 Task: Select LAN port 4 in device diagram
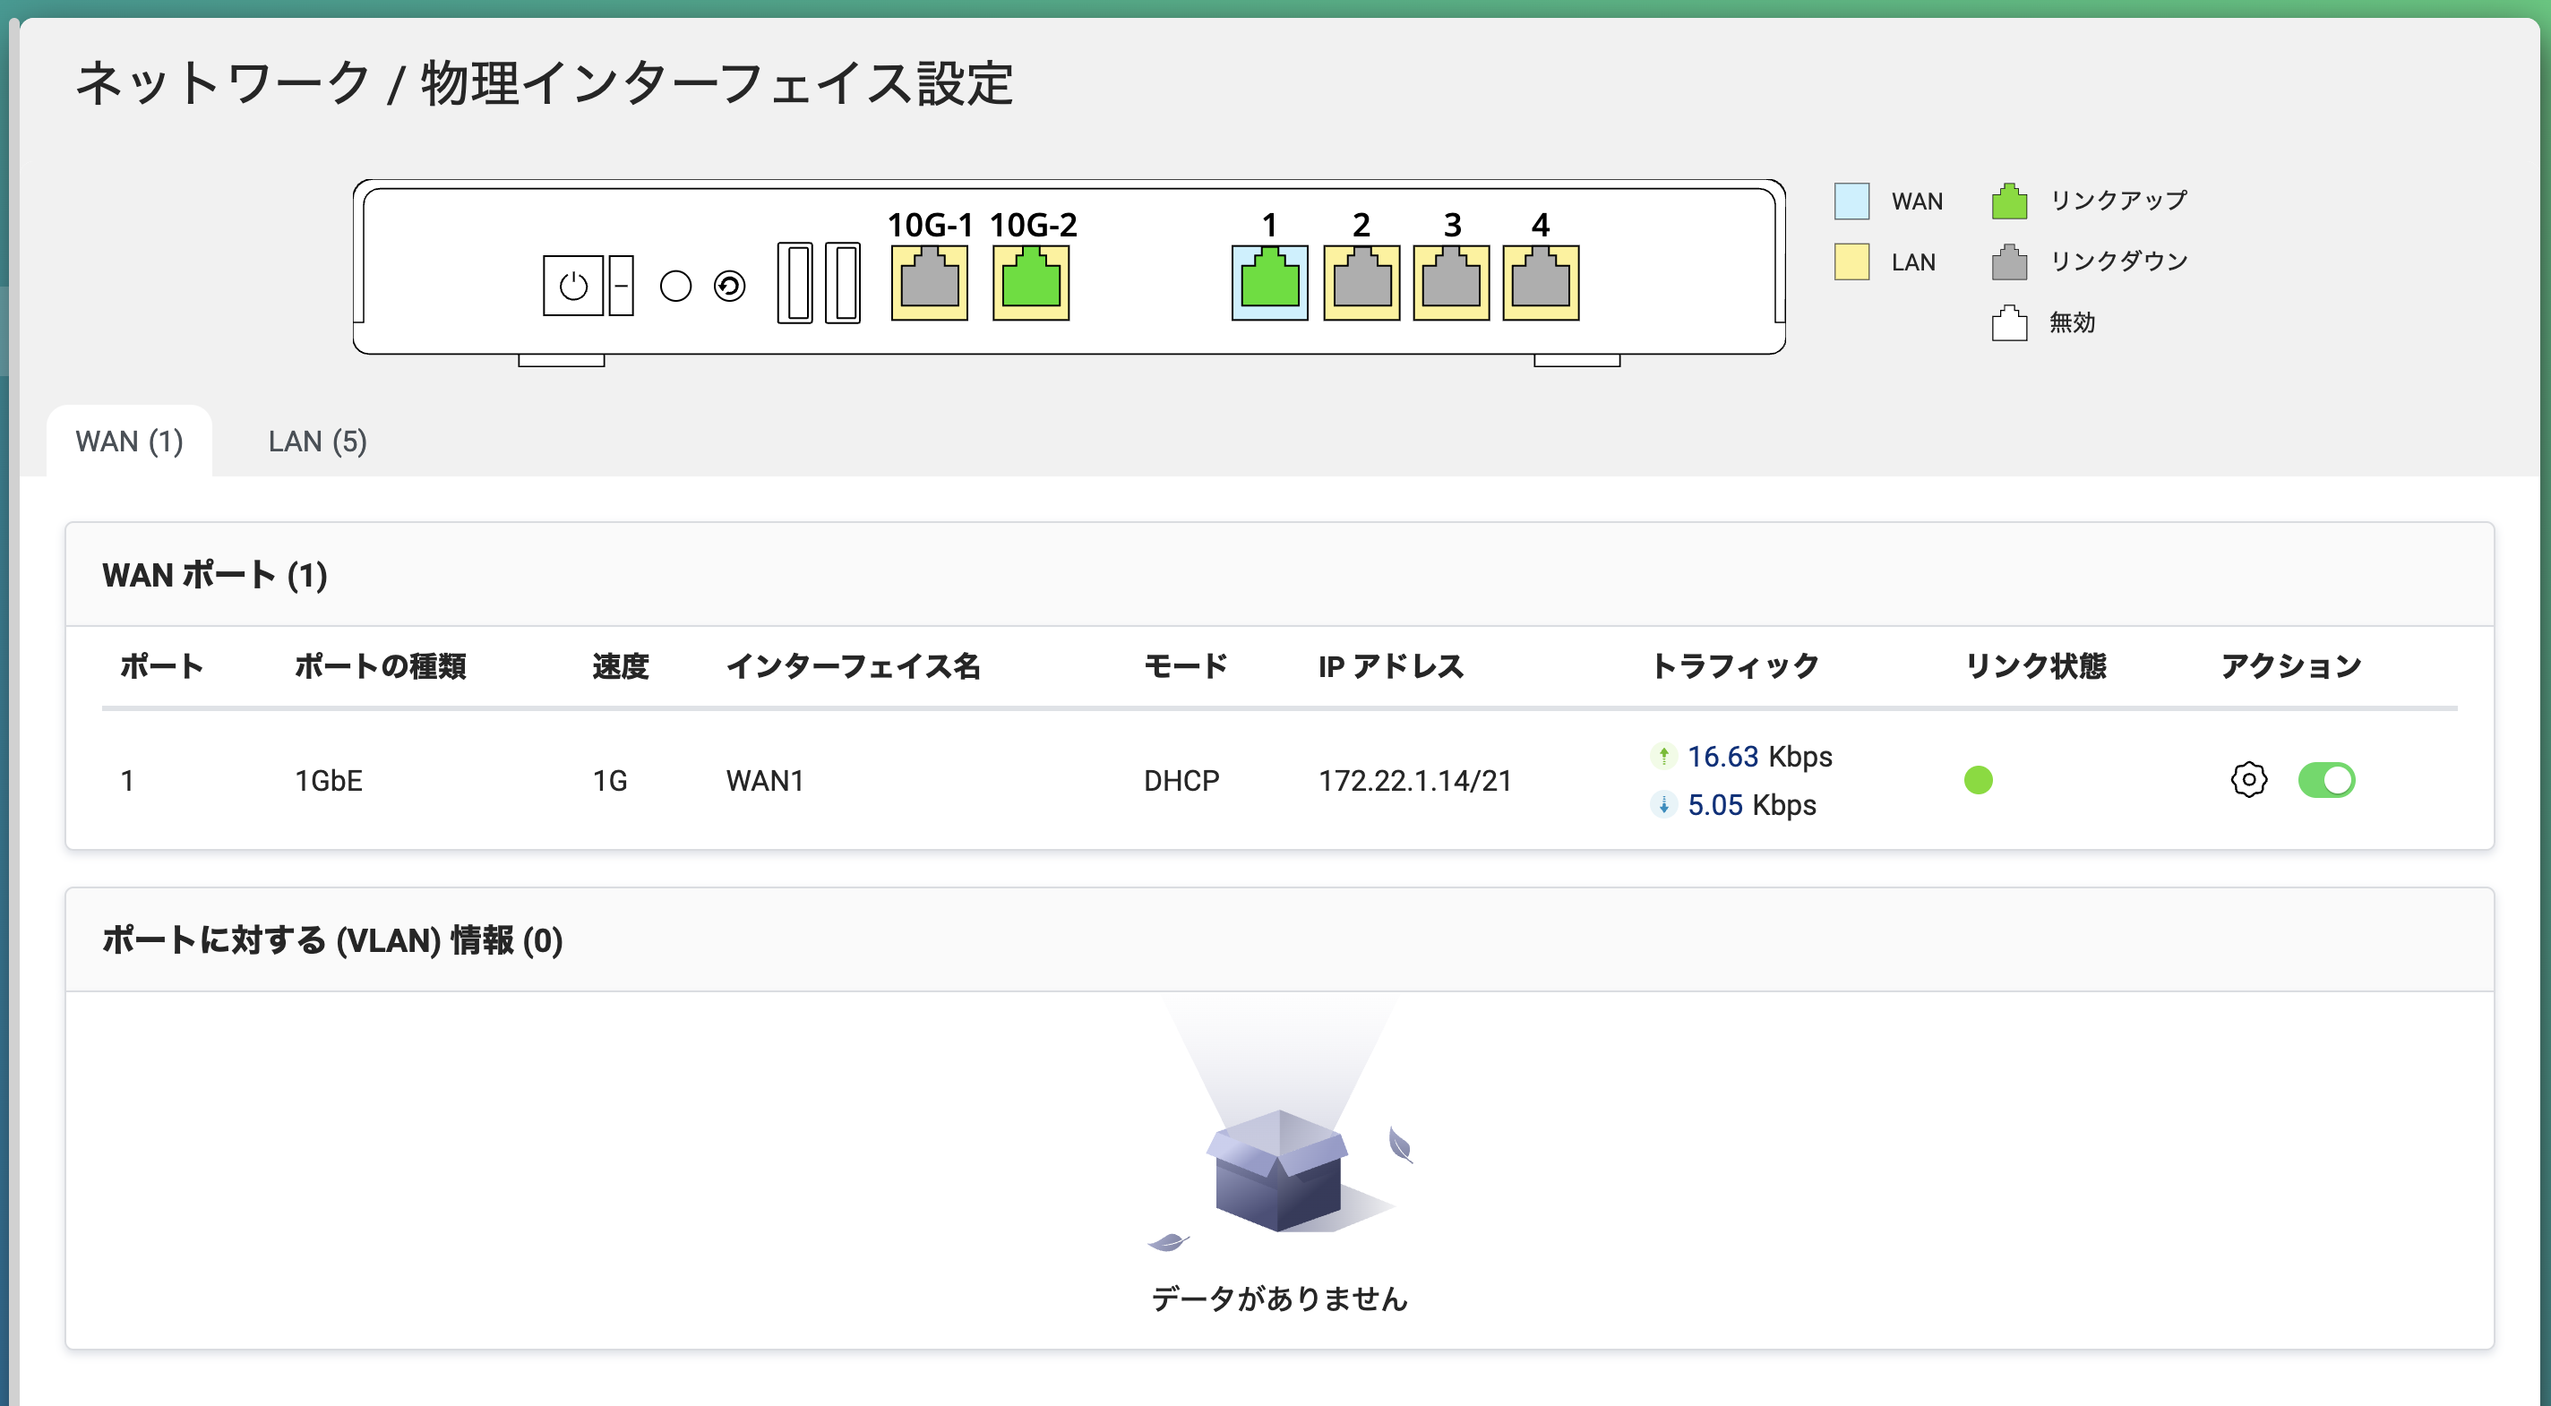pyautogui.click(x=1541, y=282)
